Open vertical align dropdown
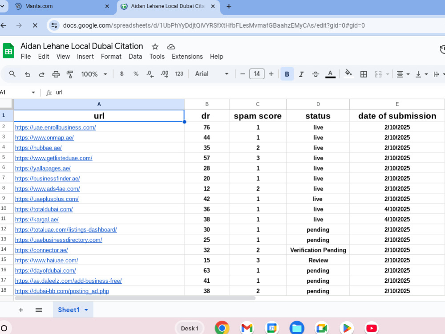Screen dimensions: 445x334 (x=421, y=74)
